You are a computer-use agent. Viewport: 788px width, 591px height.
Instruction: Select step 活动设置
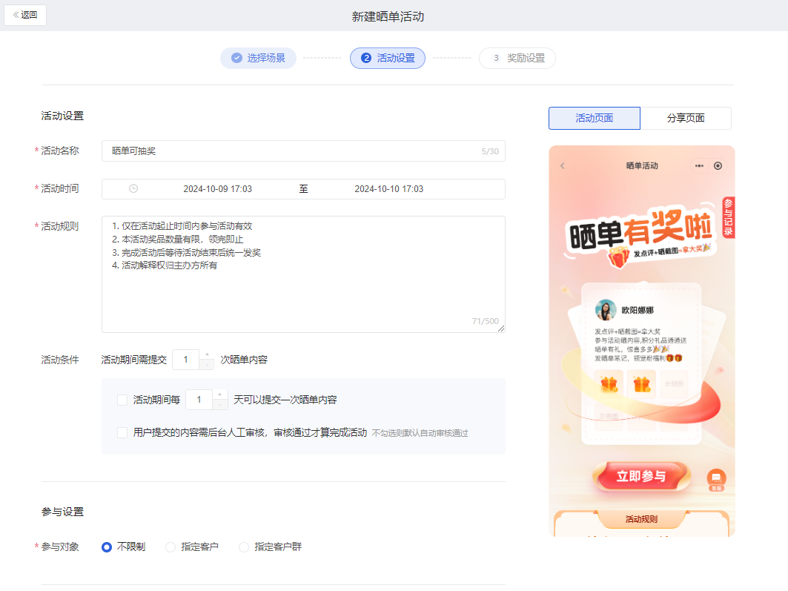point(388,59)
